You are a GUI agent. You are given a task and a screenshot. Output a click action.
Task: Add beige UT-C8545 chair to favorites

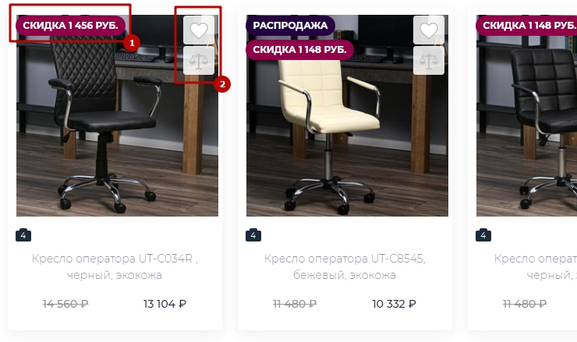[429, 30]
